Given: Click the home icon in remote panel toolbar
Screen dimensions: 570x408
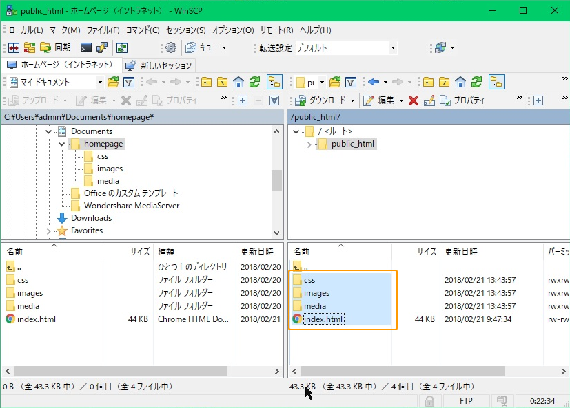Looking at the screenshot, I should (x=460, y=83).
